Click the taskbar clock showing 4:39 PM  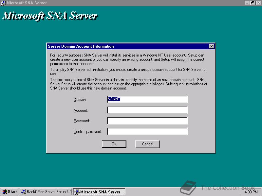[251, 192]
